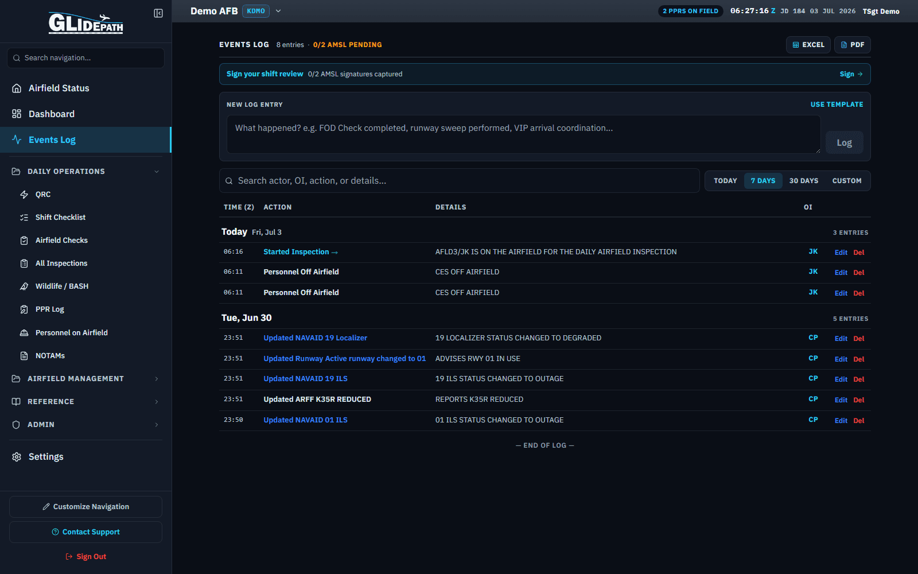Select the Custom date range tab

847,181
